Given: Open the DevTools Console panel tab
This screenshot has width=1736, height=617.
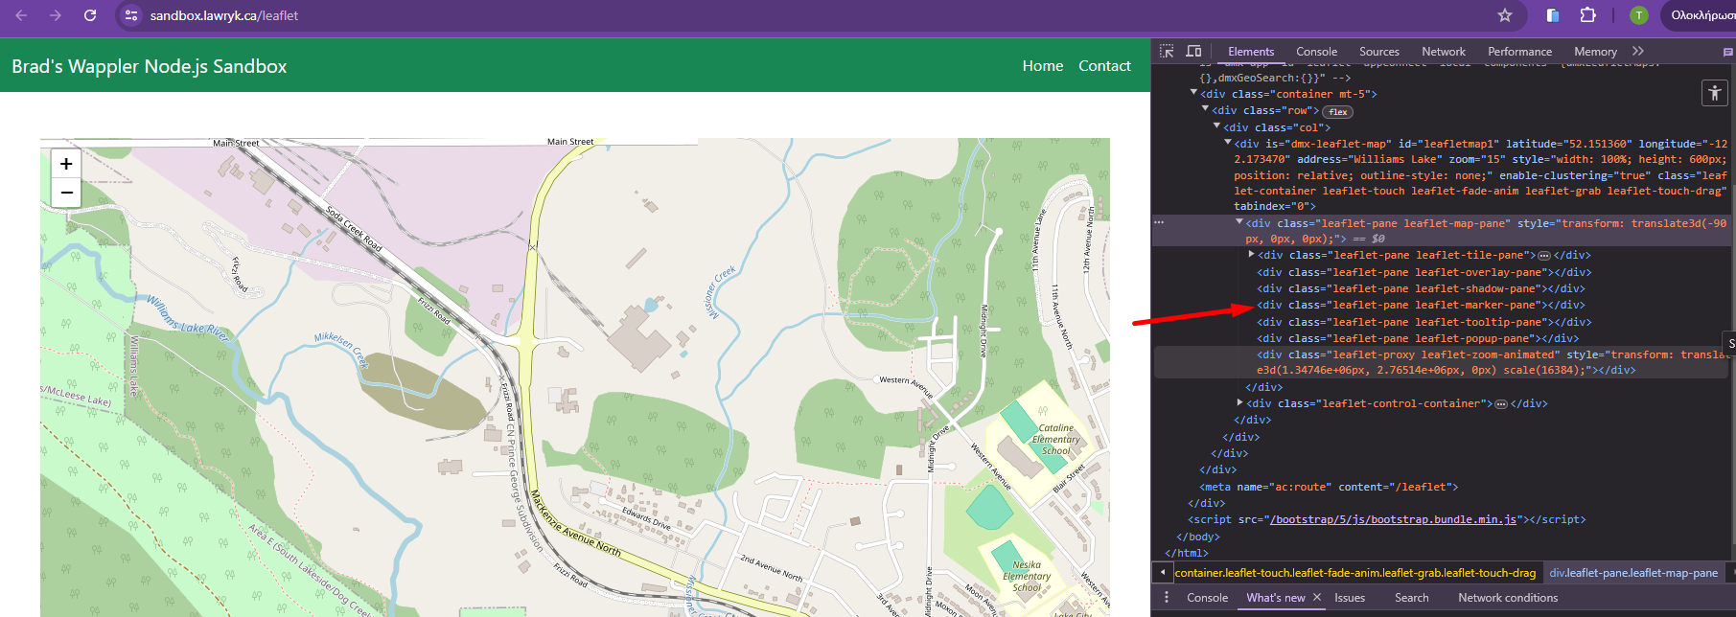Looking at the screenshot, I should point(1316,52).
